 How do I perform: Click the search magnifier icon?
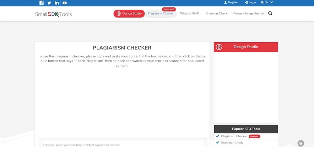pos(270,13)
